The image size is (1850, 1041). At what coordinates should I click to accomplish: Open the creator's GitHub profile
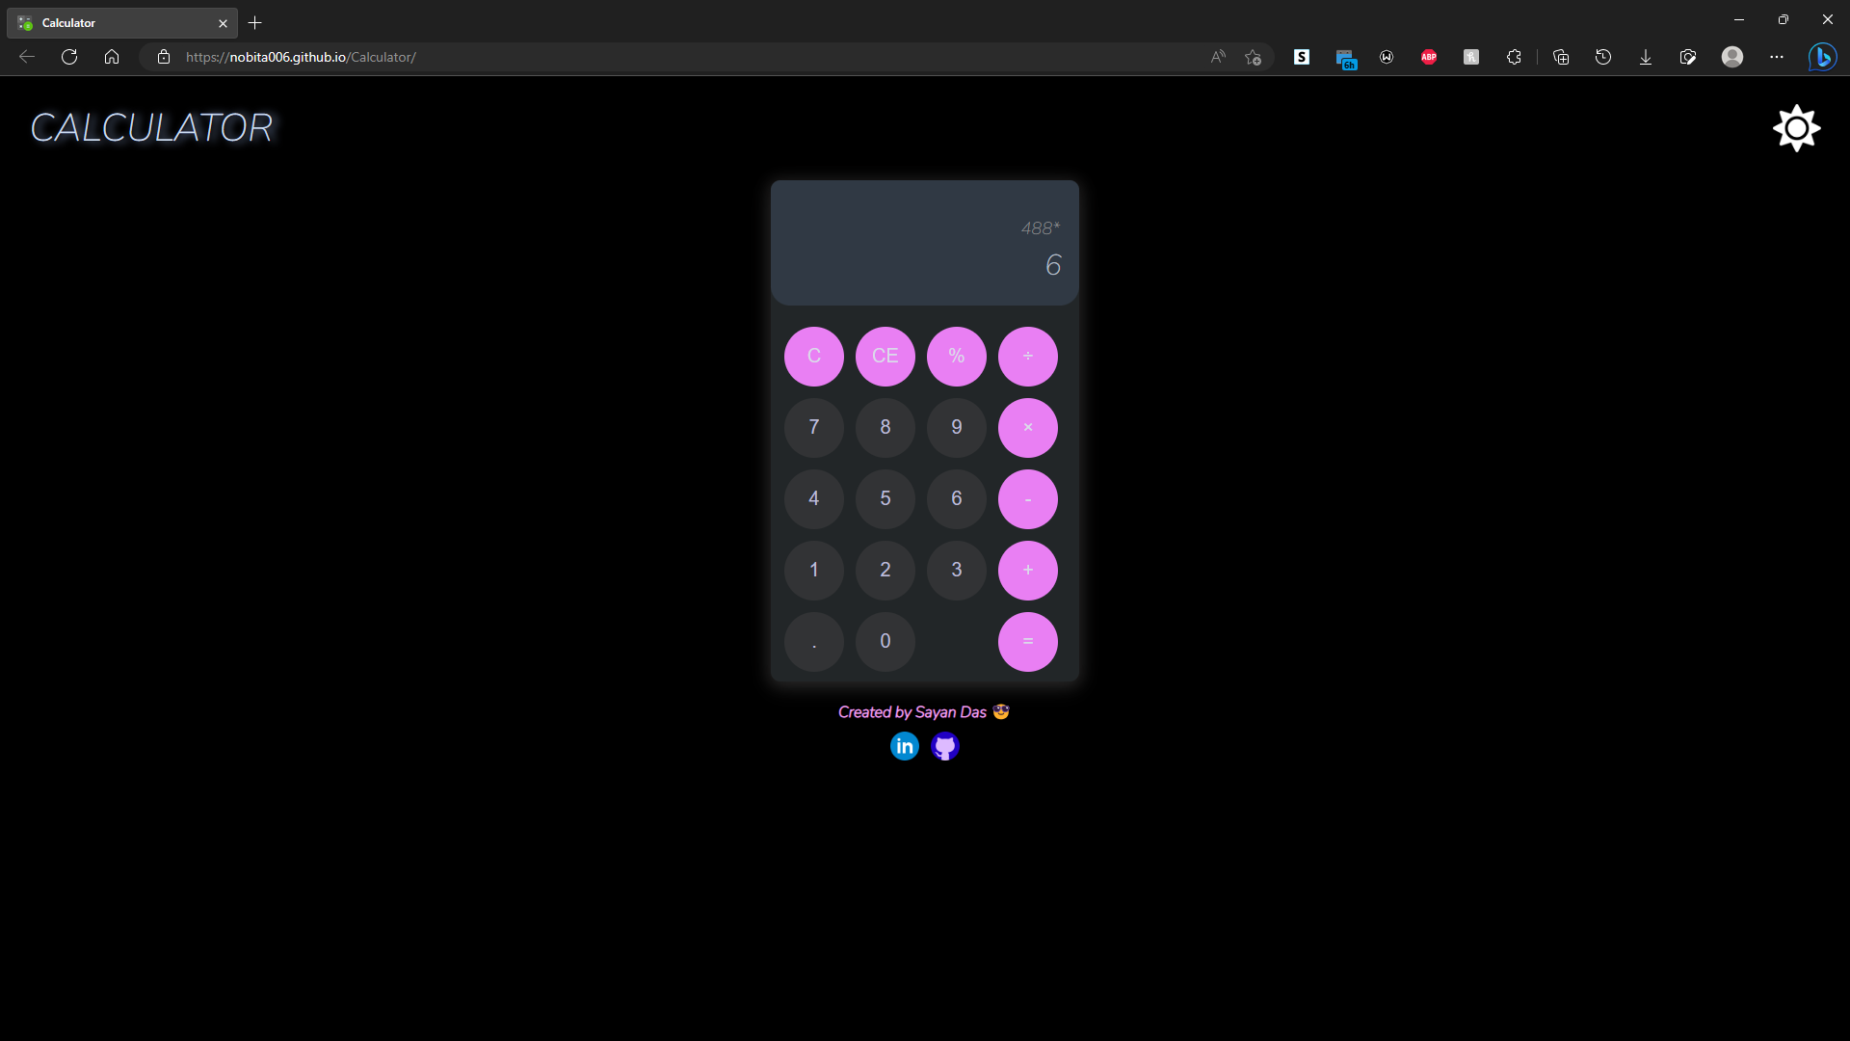click(945, 746)
